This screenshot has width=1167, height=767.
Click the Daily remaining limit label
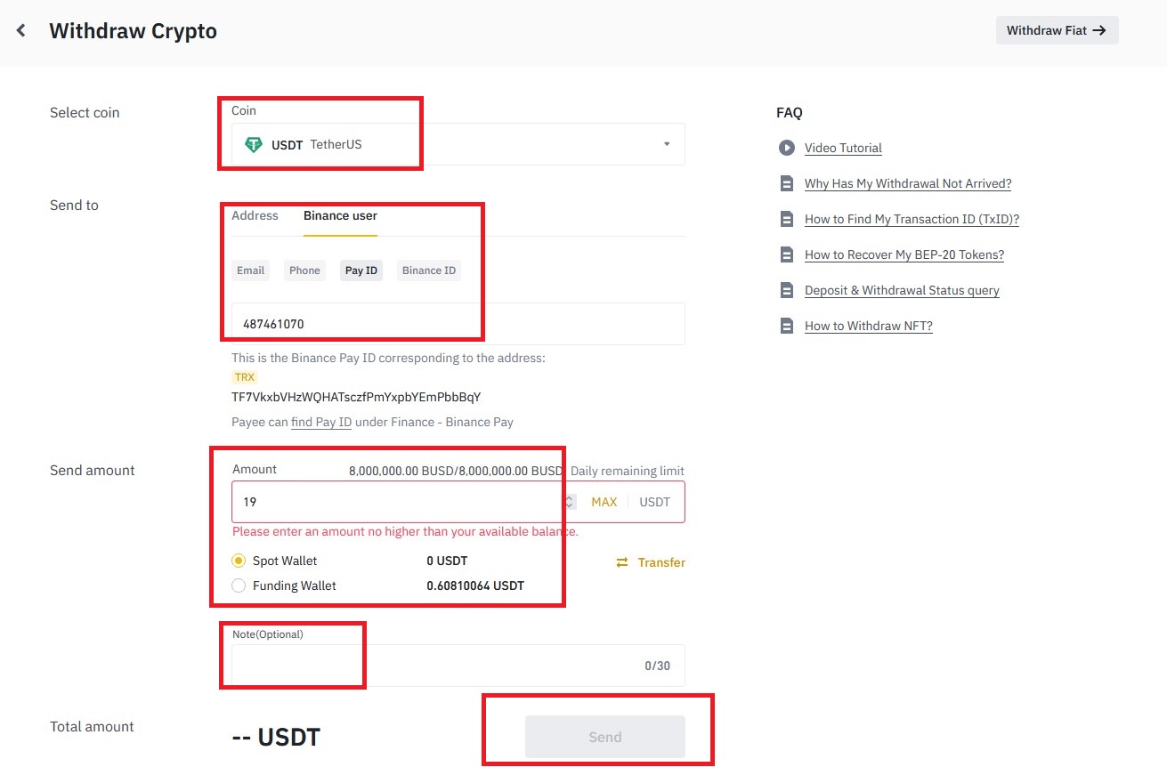coord(628,471)
